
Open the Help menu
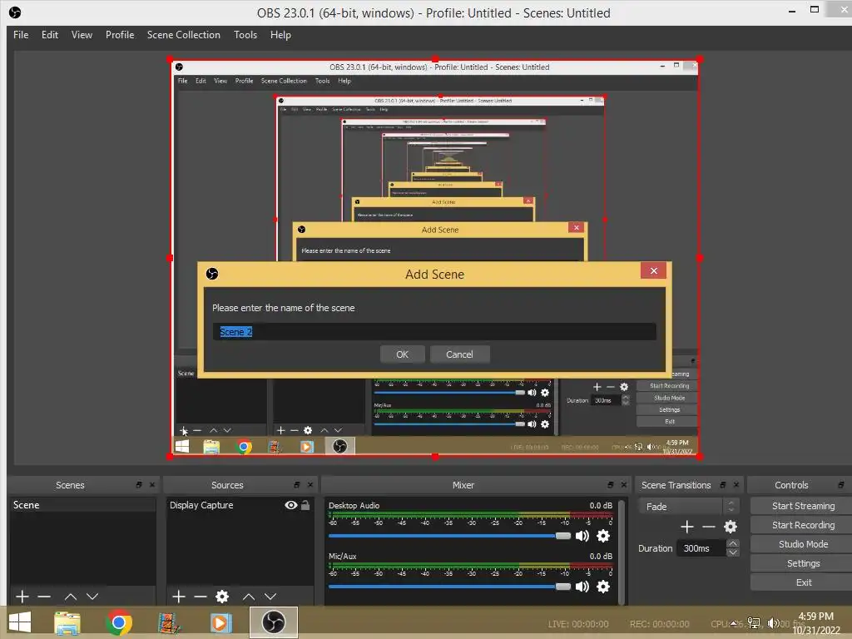280,35
